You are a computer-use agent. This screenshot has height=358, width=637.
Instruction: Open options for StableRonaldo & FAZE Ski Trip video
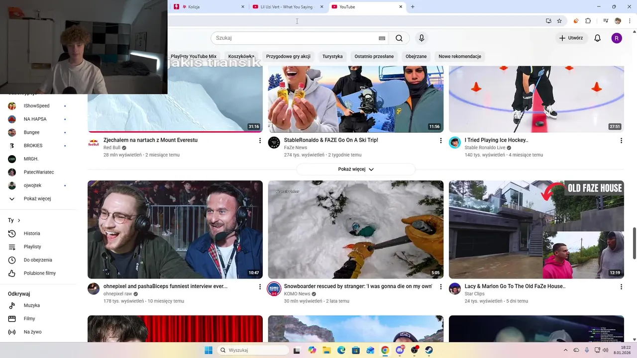click(x=440, y=141)
